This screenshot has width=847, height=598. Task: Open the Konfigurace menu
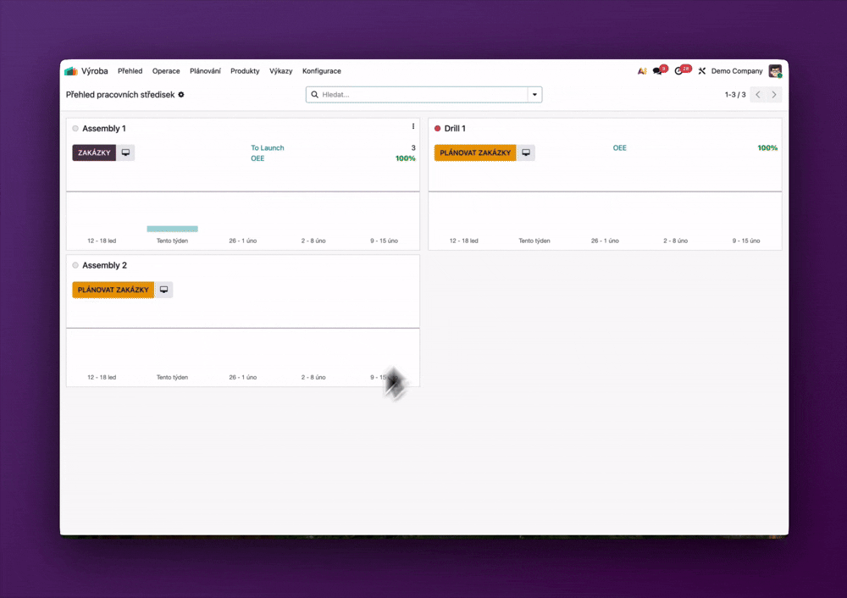point(322,71)
